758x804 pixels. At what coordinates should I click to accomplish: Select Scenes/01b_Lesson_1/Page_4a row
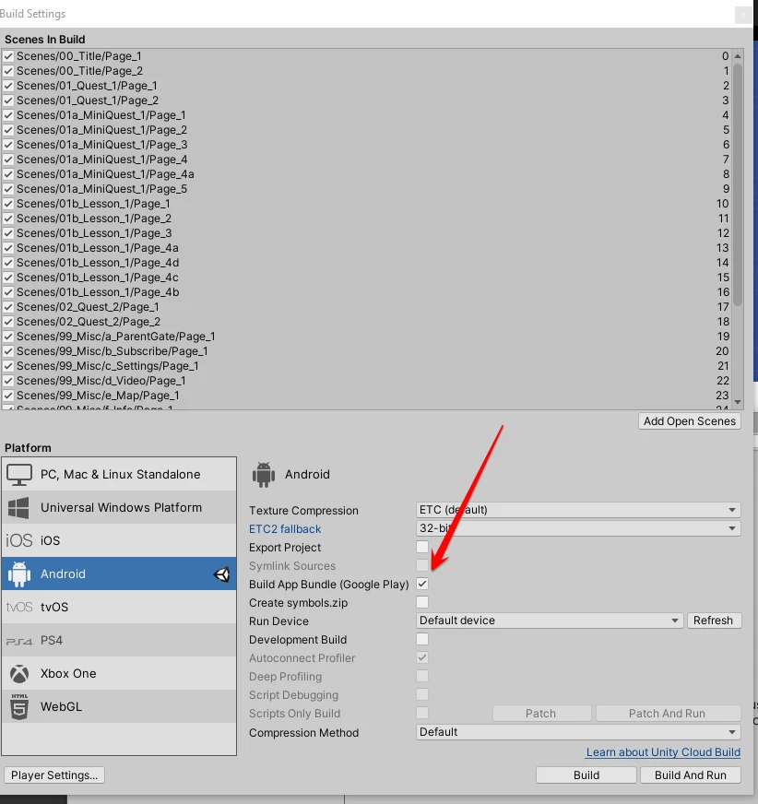366,248
